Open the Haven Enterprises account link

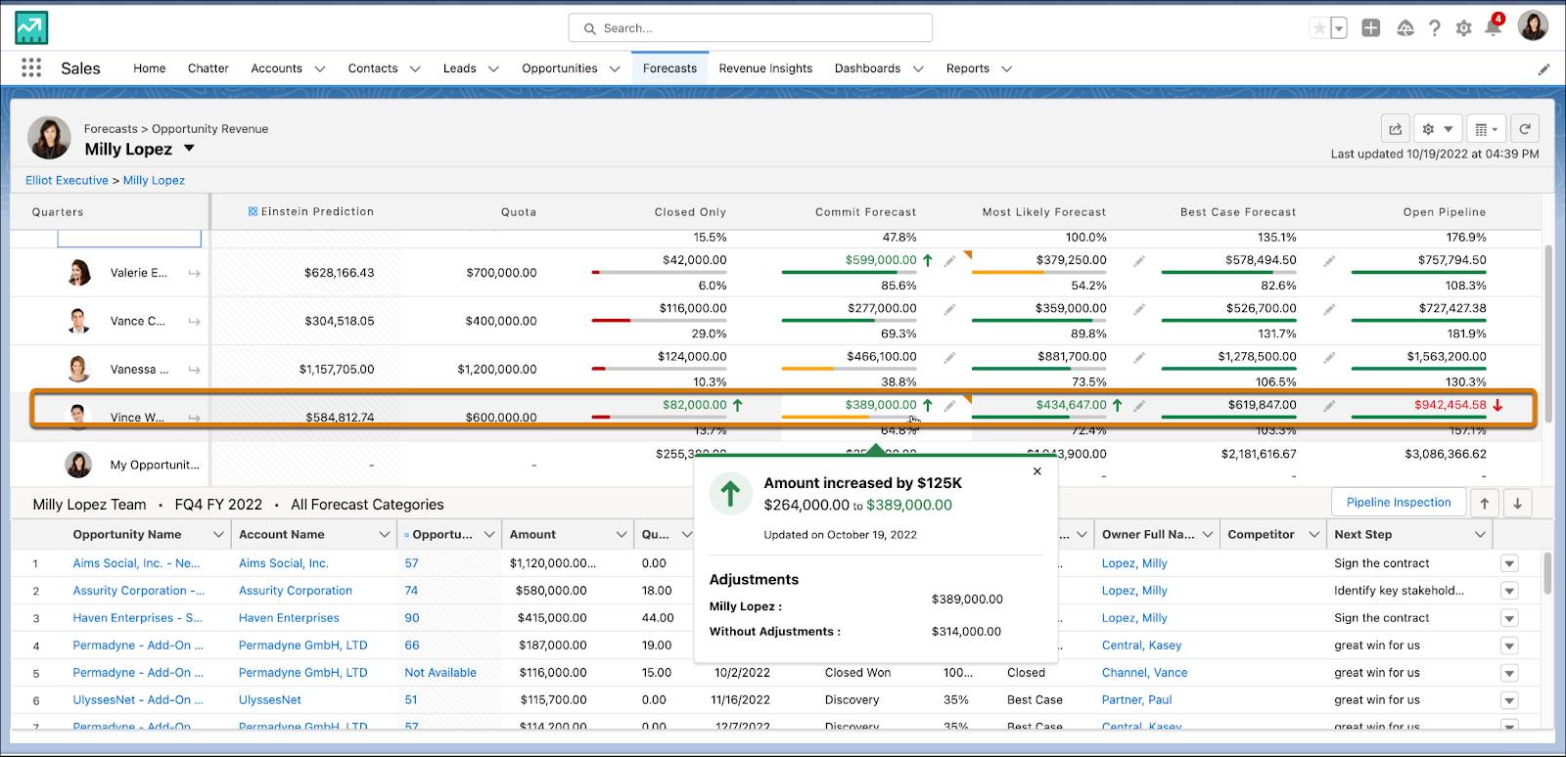tap(289, 618)
